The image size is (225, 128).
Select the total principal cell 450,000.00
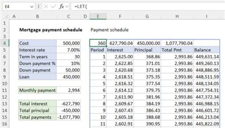pyautogui.click(x=147, y=43)
